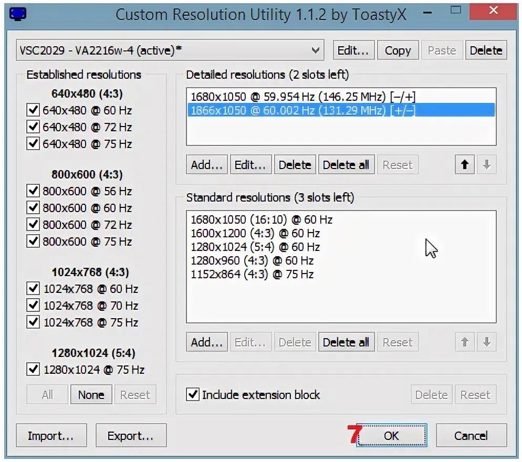The image size is (522, 462).
Task: Disable 1024x768 @ 60 Hz
Action: pos(33,289)
